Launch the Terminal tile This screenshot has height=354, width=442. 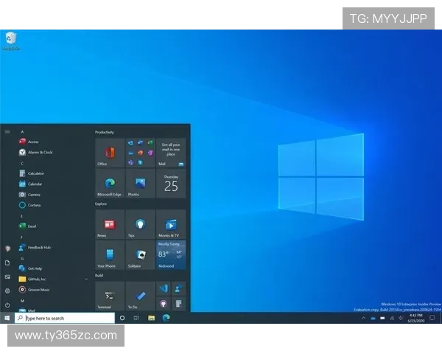coord(110,296)
